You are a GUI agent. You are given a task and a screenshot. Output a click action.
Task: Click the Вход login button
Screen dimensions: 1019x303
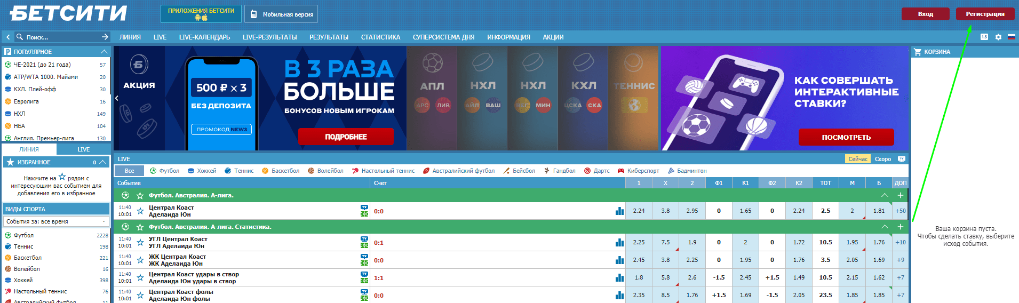coord(926,14)
